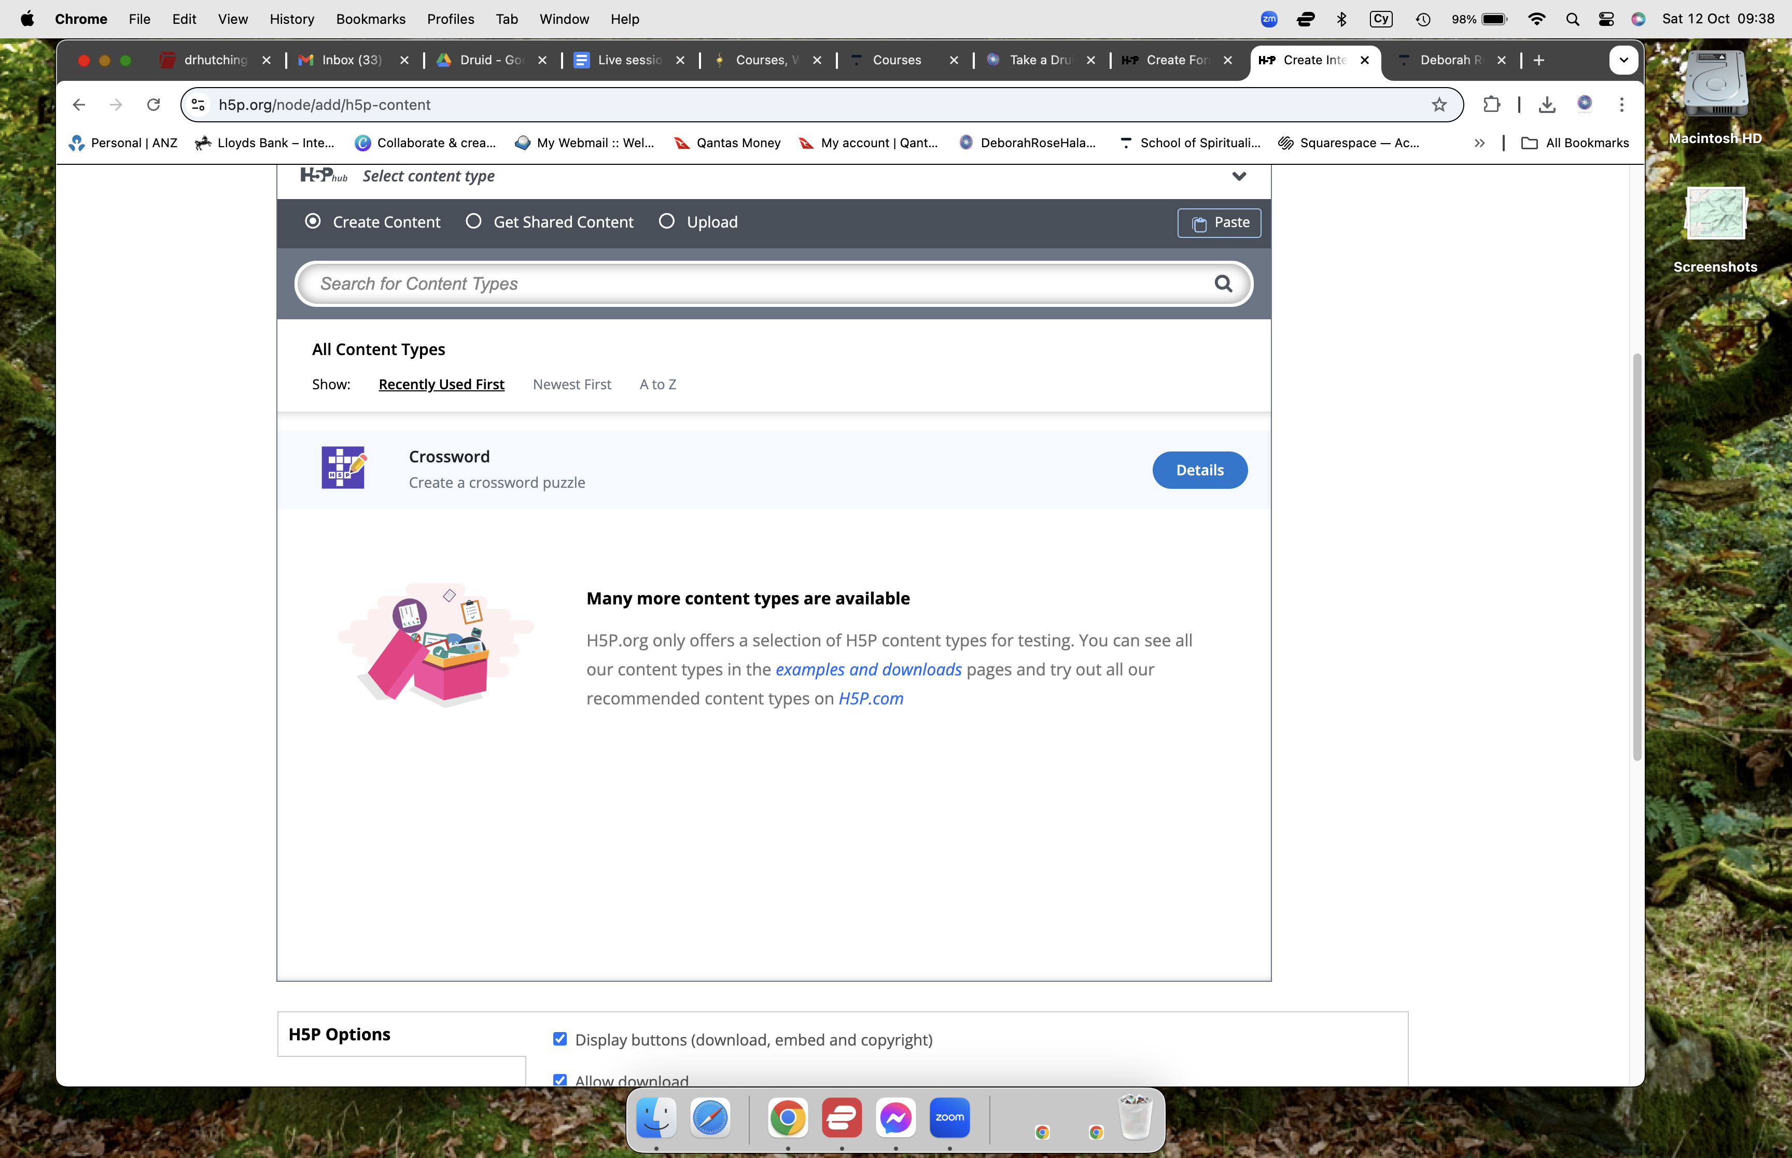Click the Crossword content type icon

343,468
